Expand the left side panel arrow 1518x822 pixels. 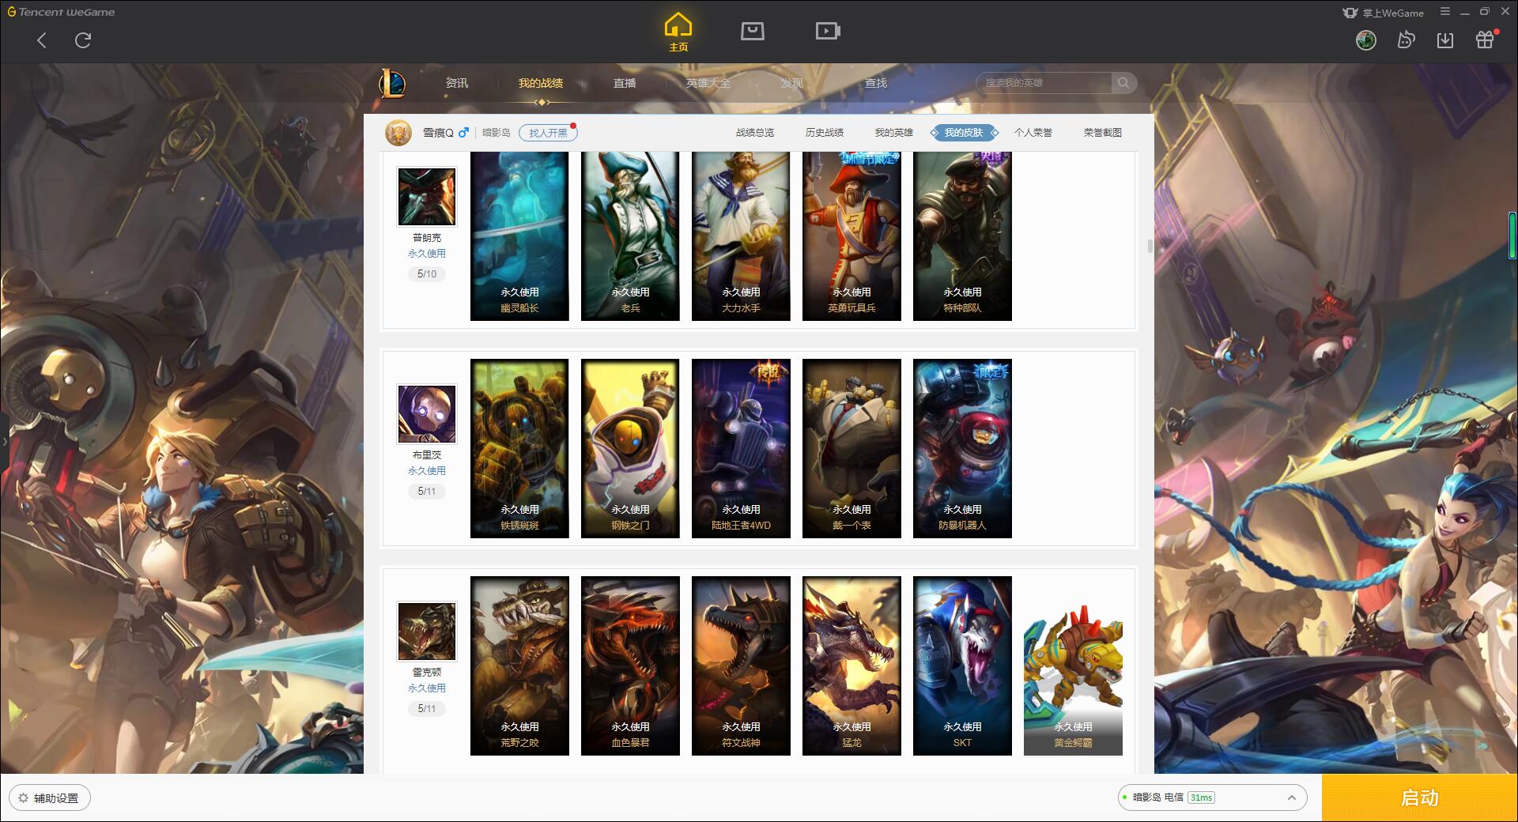pos(4,441)
